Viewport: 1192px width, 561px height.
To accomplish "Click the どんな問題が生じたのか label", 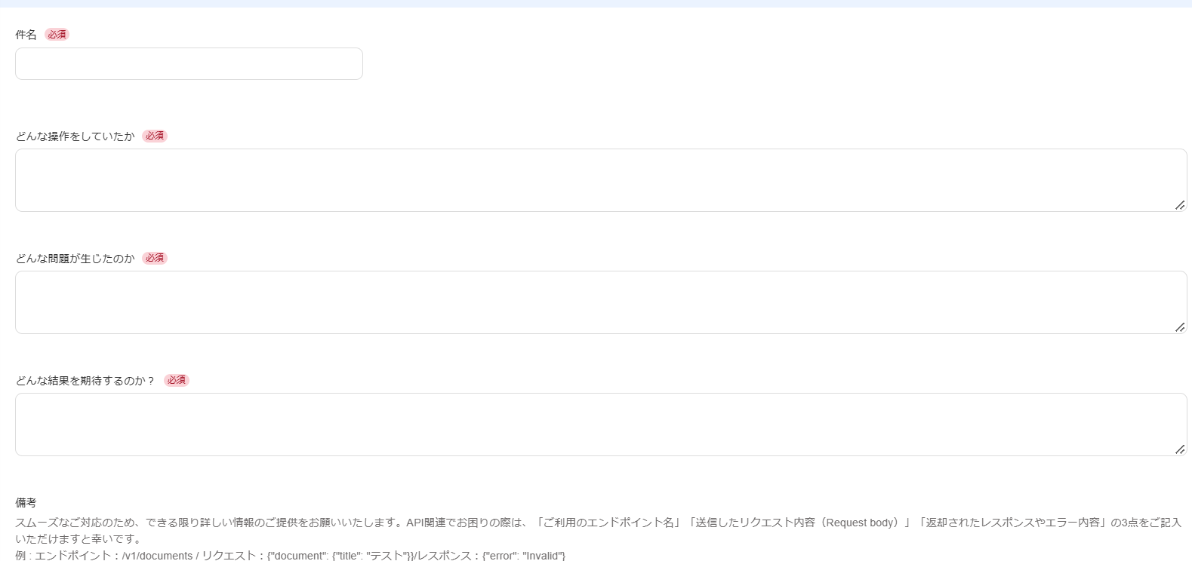I will pos(75,259).
